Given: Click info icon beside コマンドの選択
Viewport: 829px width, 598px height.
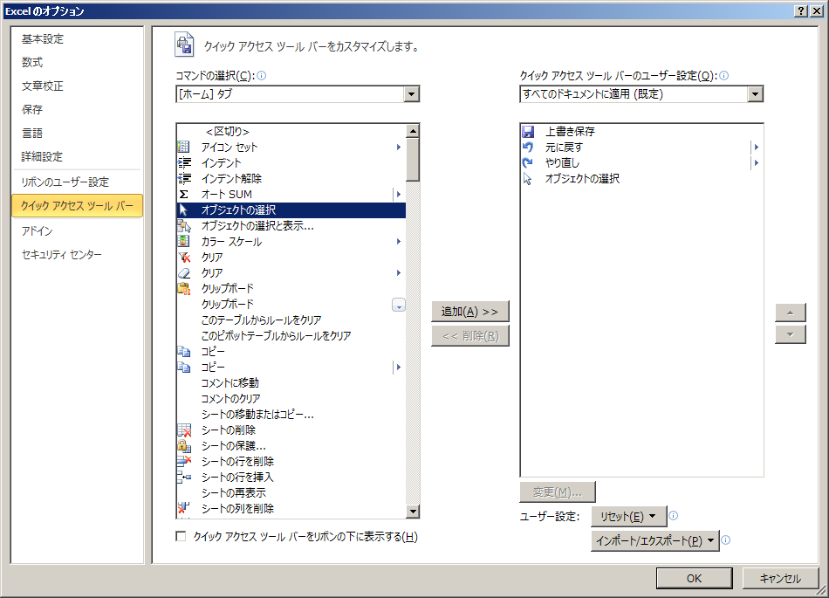Looking at the screenshot, I should 261,76.
